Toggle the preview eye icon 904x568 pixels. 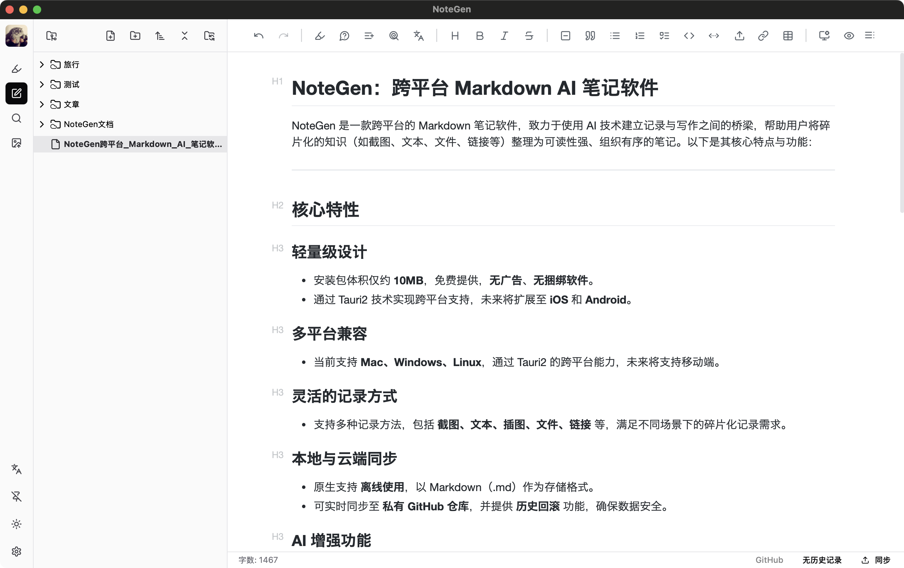pos(849,36)
